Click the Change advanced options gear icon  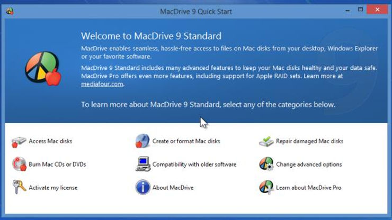266,164
